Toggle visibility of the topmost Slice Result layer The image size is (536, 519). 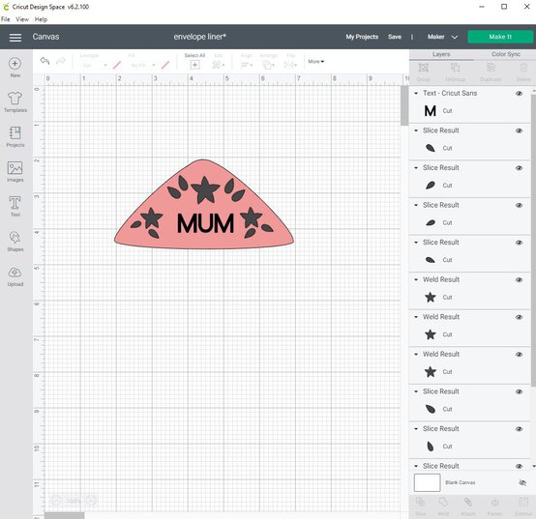pos(519,130)
